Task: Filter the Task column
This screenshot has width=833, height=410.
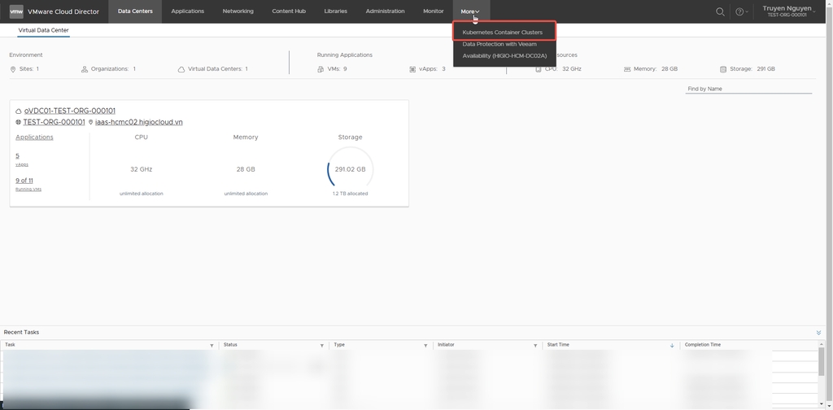Action: point(212,346)
